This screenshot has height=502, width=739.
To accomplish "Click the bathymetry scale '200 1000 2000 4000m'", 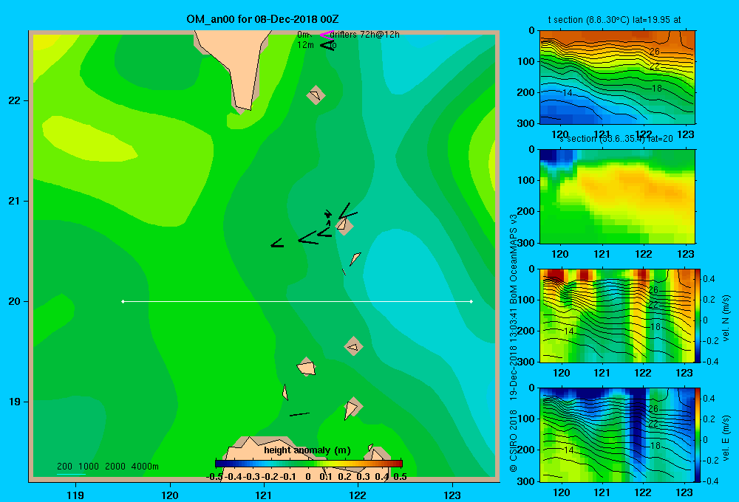I will (x=107, y=467).
